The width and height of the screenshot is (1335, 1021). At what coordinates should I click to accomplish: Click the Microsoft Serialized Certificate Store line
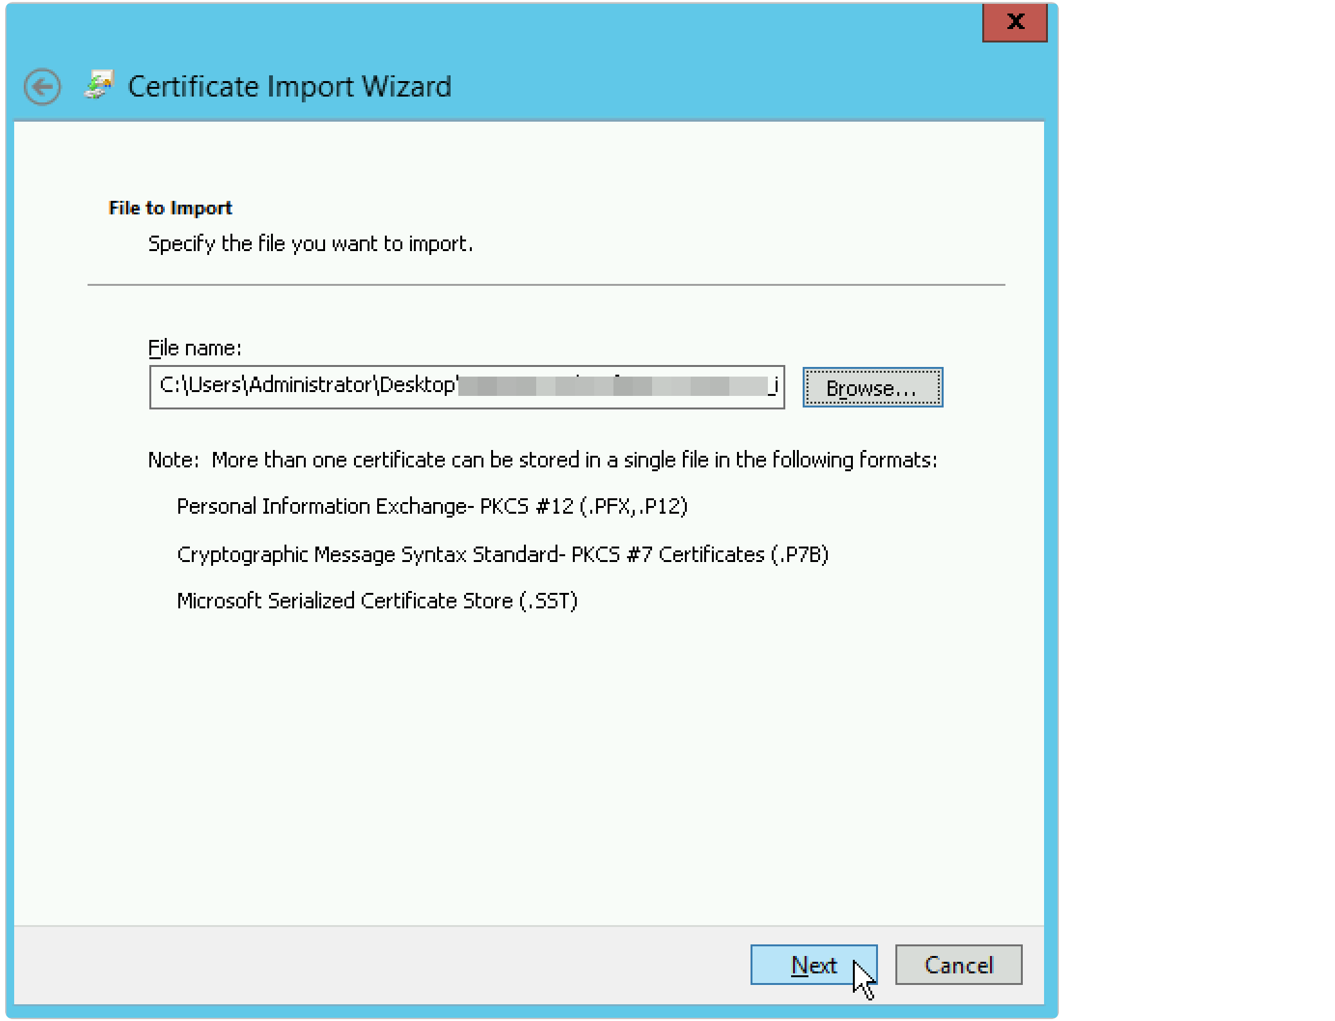(x=377, y=601)
